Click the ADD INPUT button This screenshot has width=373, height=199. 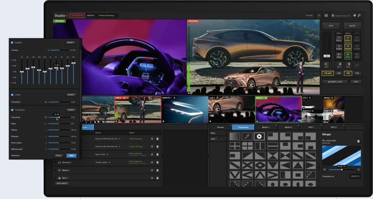pos(62,183)
